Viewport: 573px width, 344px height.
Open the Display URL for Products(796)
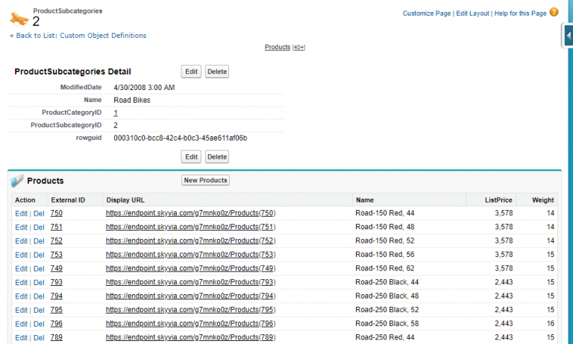(x=191, y=324)
